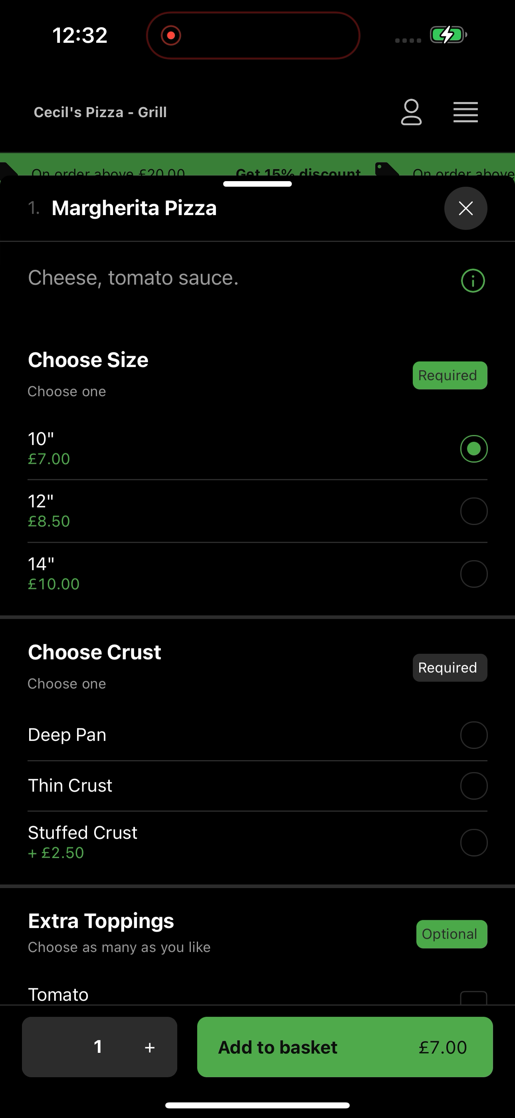Tick the Tomato extra topping checkbox
Viewport: 515px width, 1118px height.
[474, 997]
